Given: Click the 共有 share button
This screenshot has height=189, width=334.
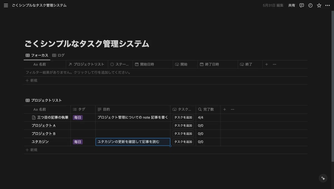Looking at the screenshot, I should [292, 5].
